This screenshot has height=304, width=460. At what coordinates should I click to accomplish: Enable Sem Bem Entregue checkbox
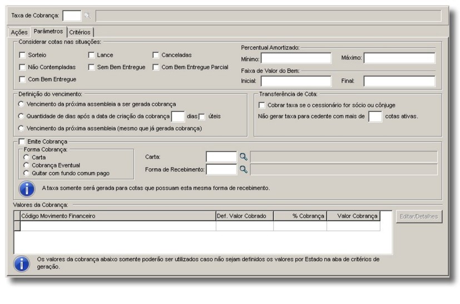[x=91, y=67]
